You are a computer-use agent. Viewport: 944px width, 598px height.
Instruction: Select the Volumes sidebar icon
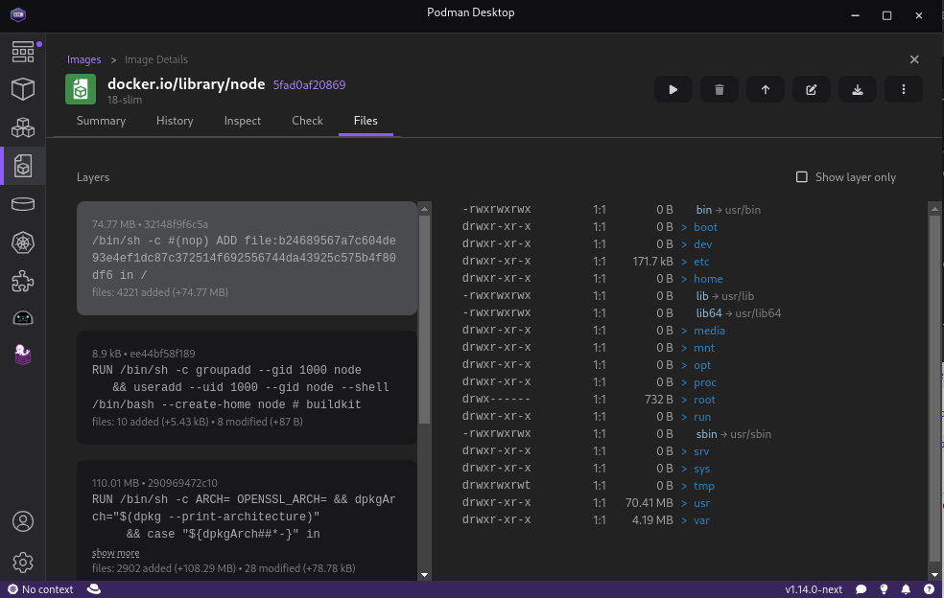tap(23, 203)
